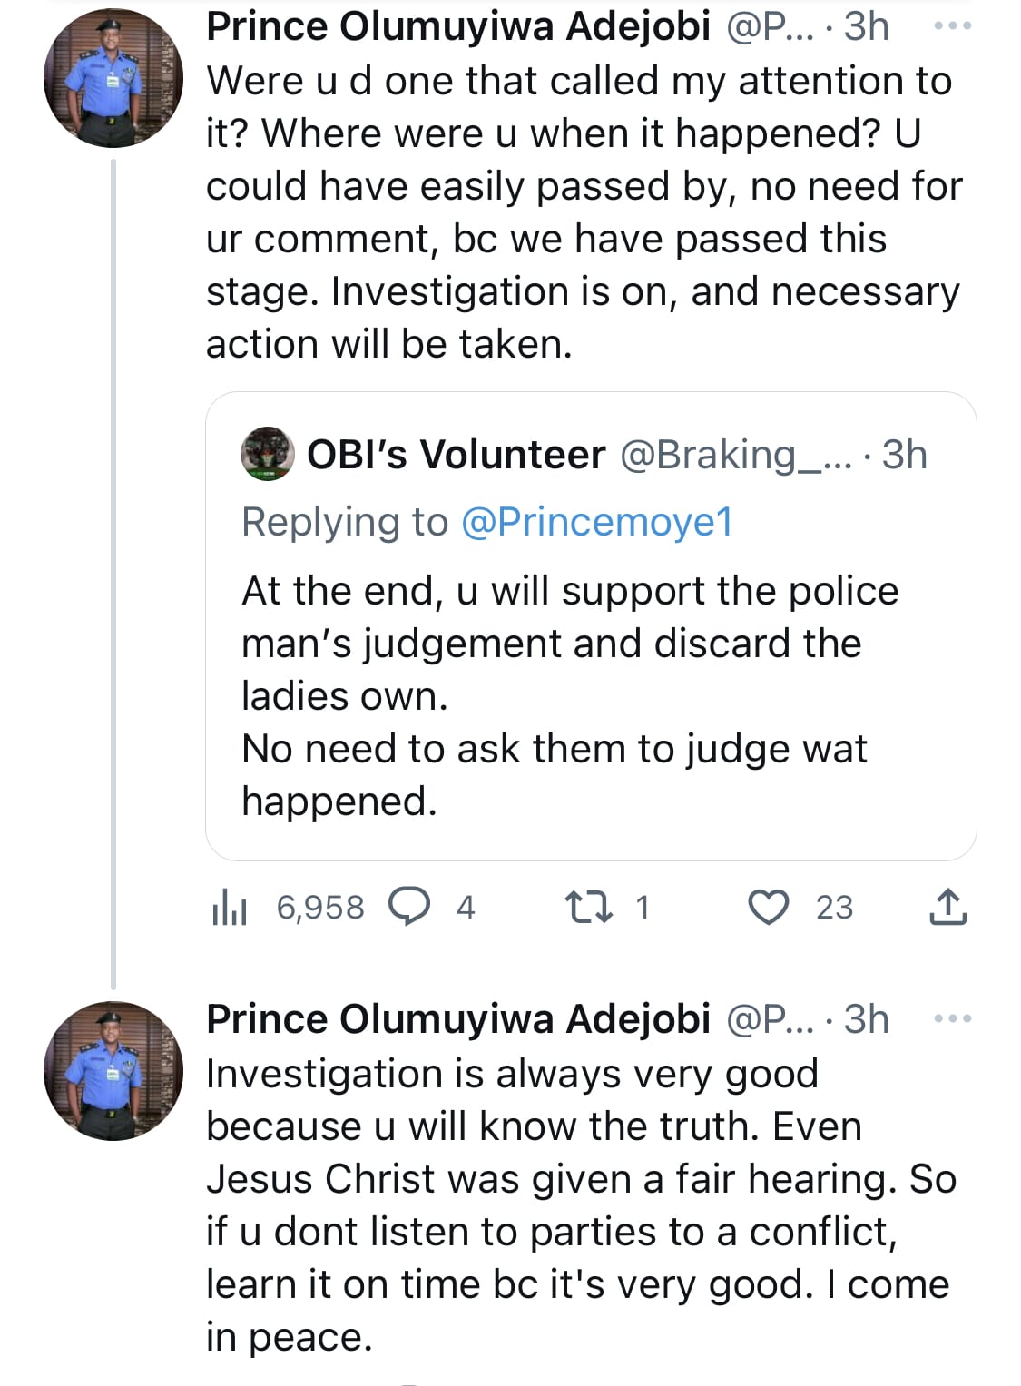Open three-dot menu on first tweet
The image size is (1021, 1386).
pos(952,26)
